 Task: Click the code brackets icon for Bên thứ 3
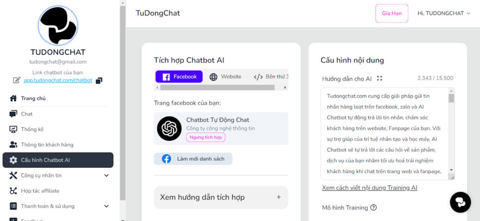258,77
